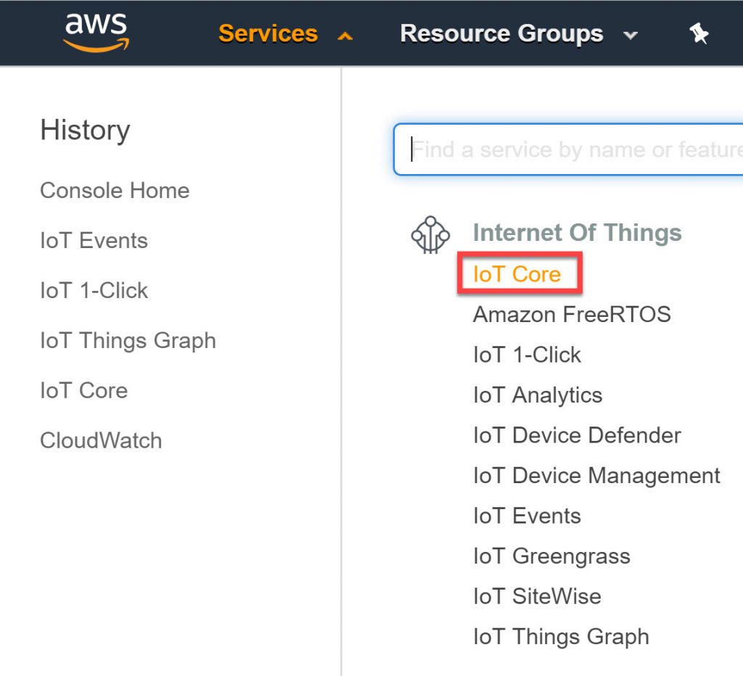Open the Services menu
The width and height of the screenshot is (743, 676).
point(268,33)
